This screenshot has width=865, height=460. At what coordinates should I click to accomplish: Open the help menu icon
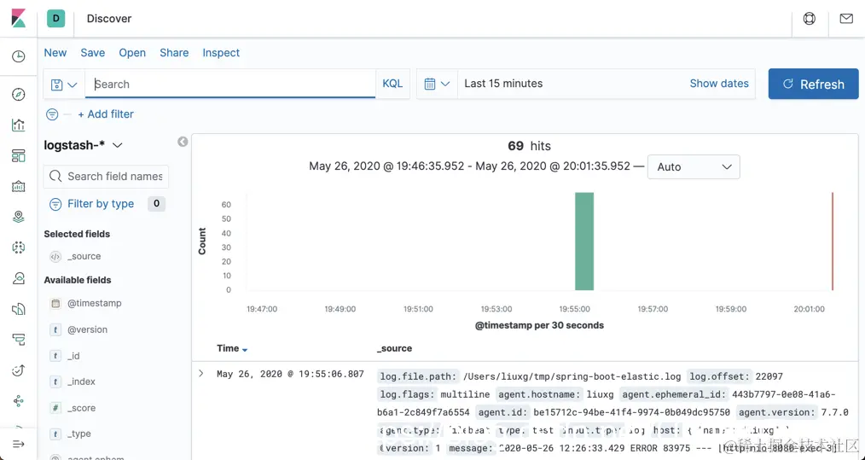pyautogui.click(x=809, y=18)
